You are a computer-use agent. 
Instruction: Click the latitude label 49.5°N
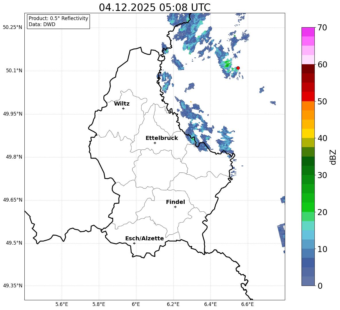tap(14, 243)
